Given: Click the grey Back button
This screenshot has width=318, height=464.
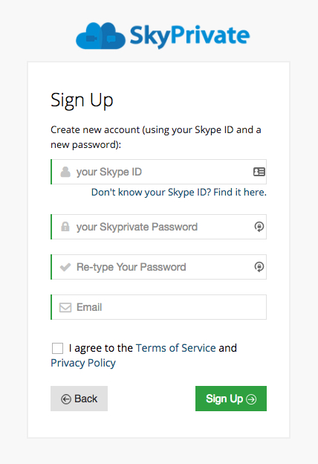Looking at the screenshot, I should click(x=79, y=399).
